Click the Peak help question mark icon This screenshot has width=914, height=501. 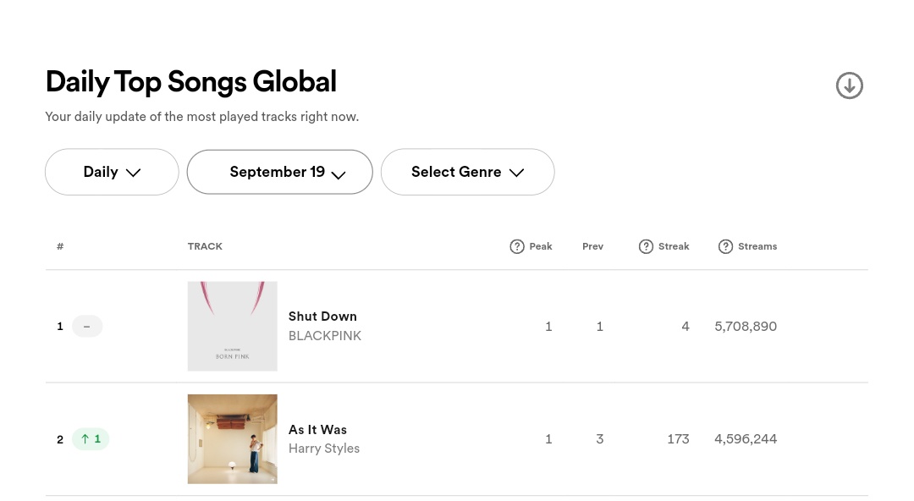click(516, 247)
